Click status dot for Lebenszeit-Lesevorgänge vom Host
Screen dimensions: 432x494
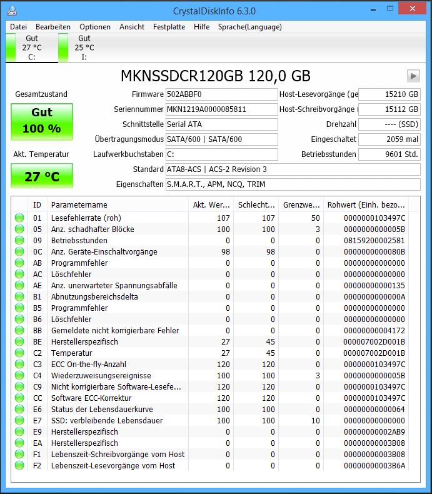(19, 466)
